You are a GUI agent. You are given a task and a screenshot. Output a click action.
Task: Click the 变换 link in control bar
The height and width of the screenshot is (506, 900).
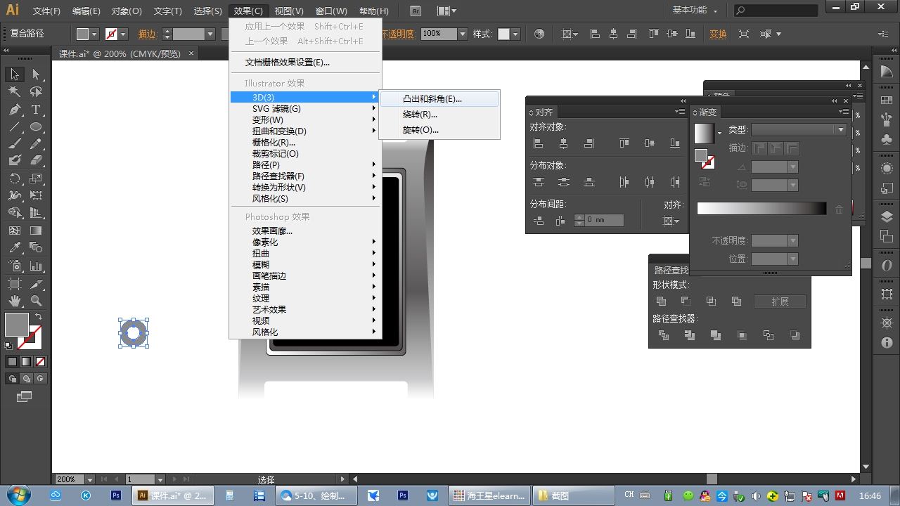(718, 34)
